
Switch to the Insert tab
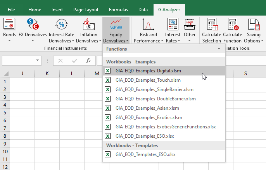pos(57,10)
